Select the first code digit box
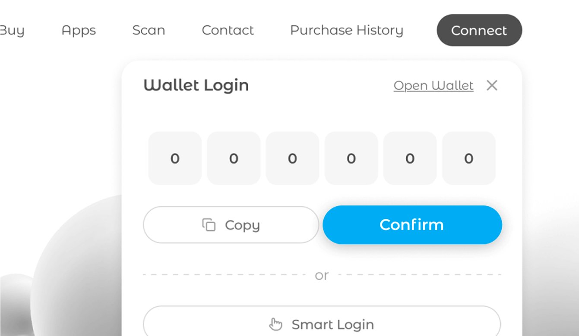 [x=175, y=158]
